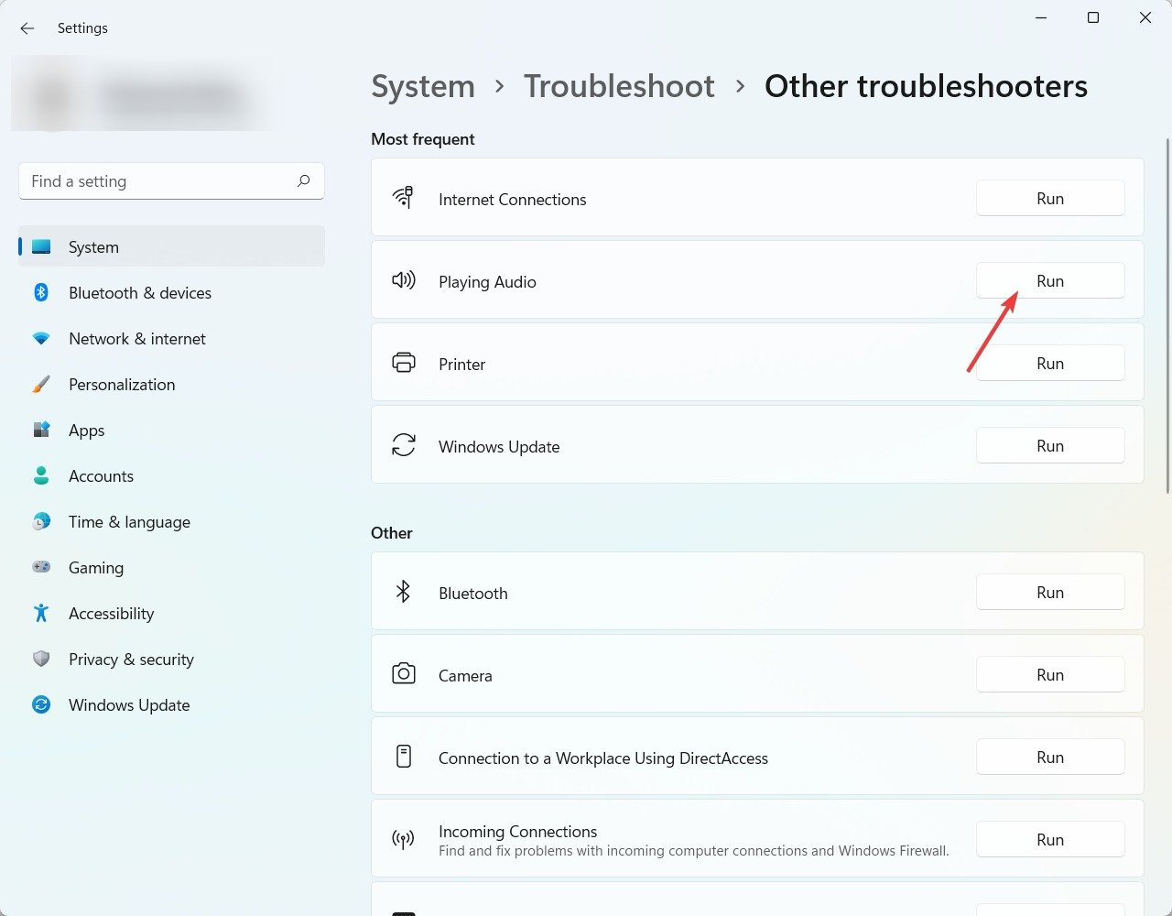Run the Bluetooth troubleshooter
The image size is (1172, 916).
(1050, 592)
